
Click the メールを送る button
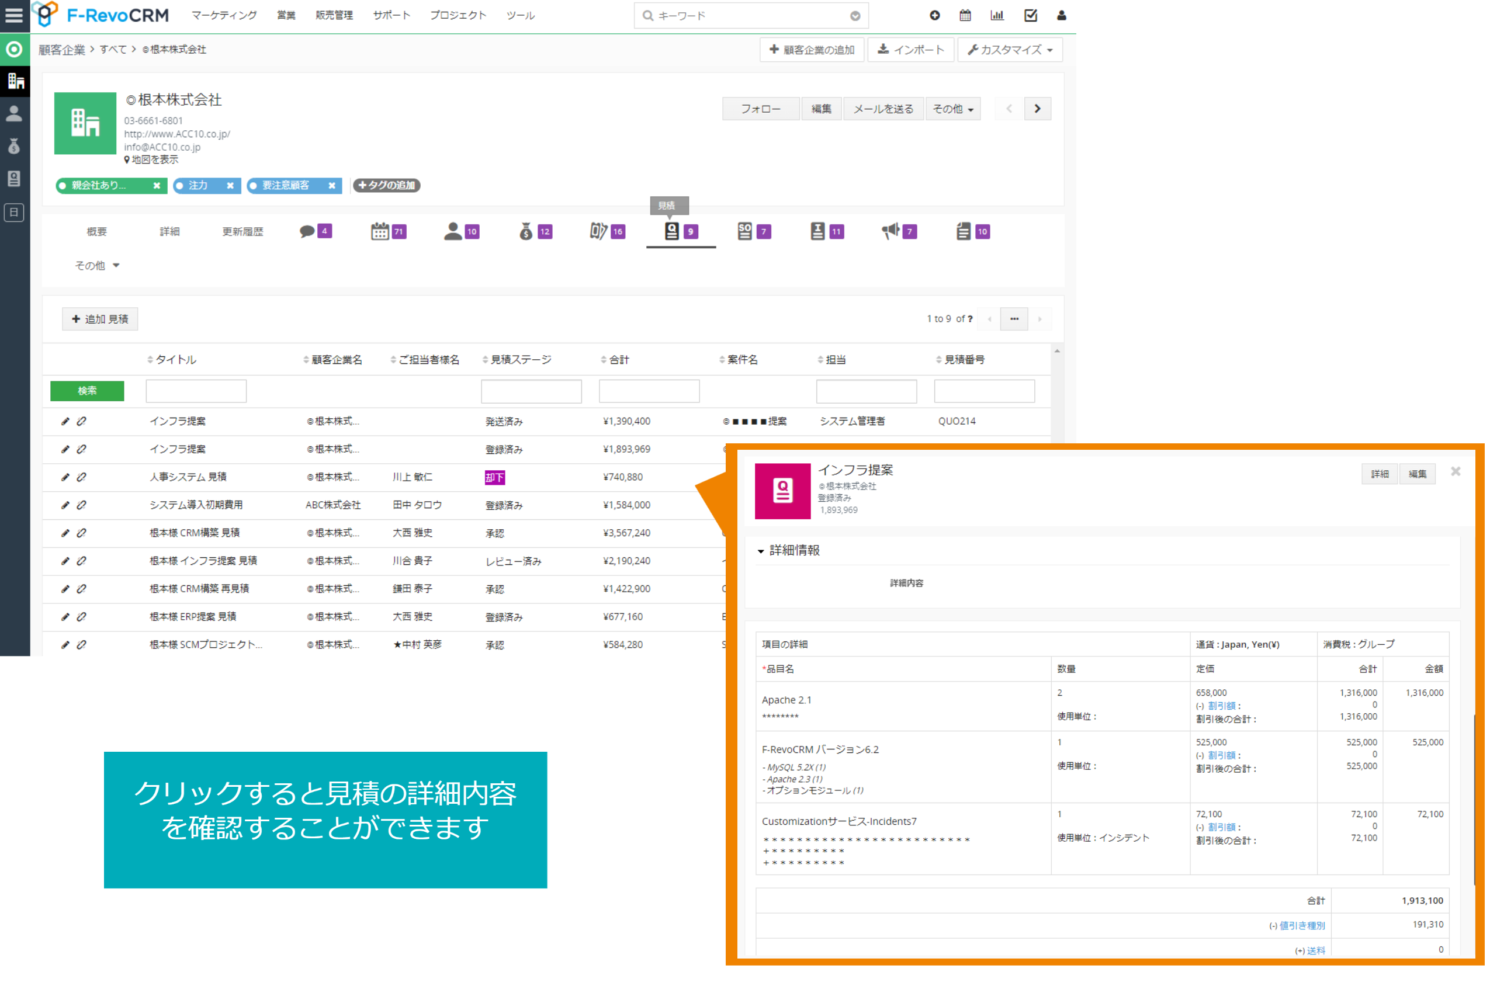coord(883,109)
